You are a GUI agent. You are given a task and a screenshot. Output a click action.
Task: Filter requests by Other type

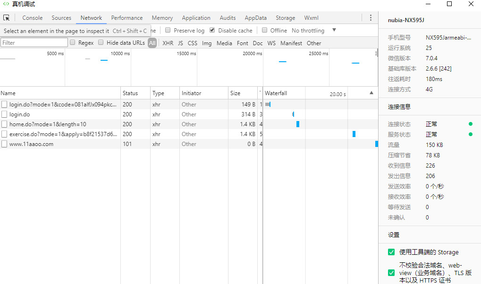click(x=314, y=43)
